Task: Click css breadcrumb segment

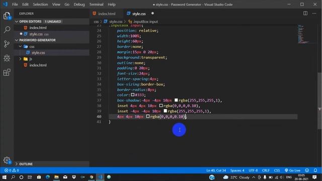Action: 96,22
